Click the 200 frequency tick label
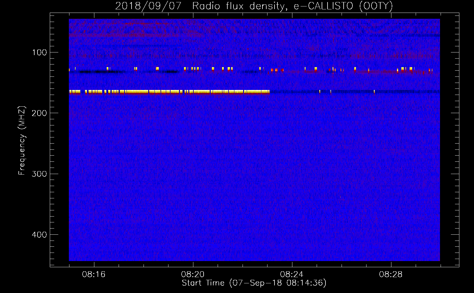 (39, 113)
